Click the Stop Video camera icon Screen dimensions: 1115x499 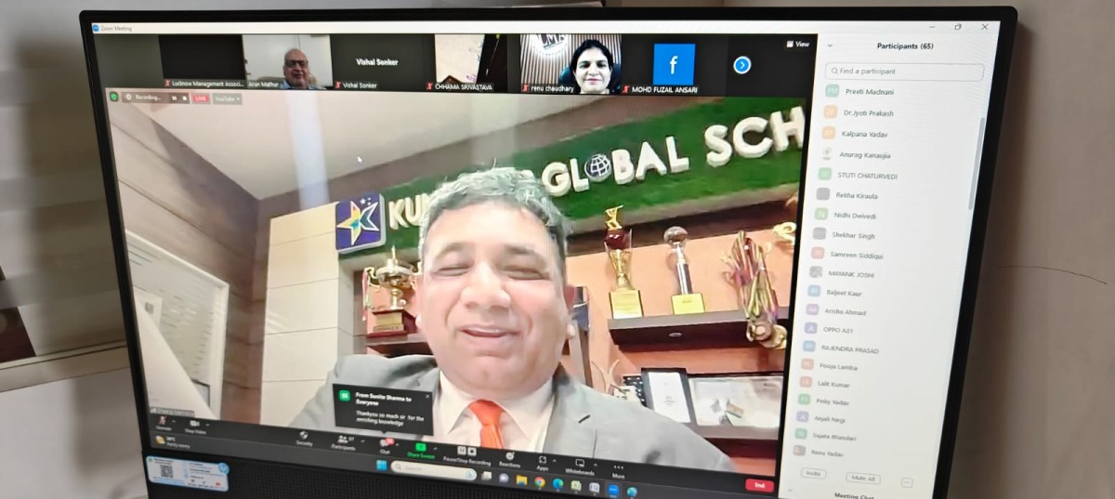coord(194,423)
